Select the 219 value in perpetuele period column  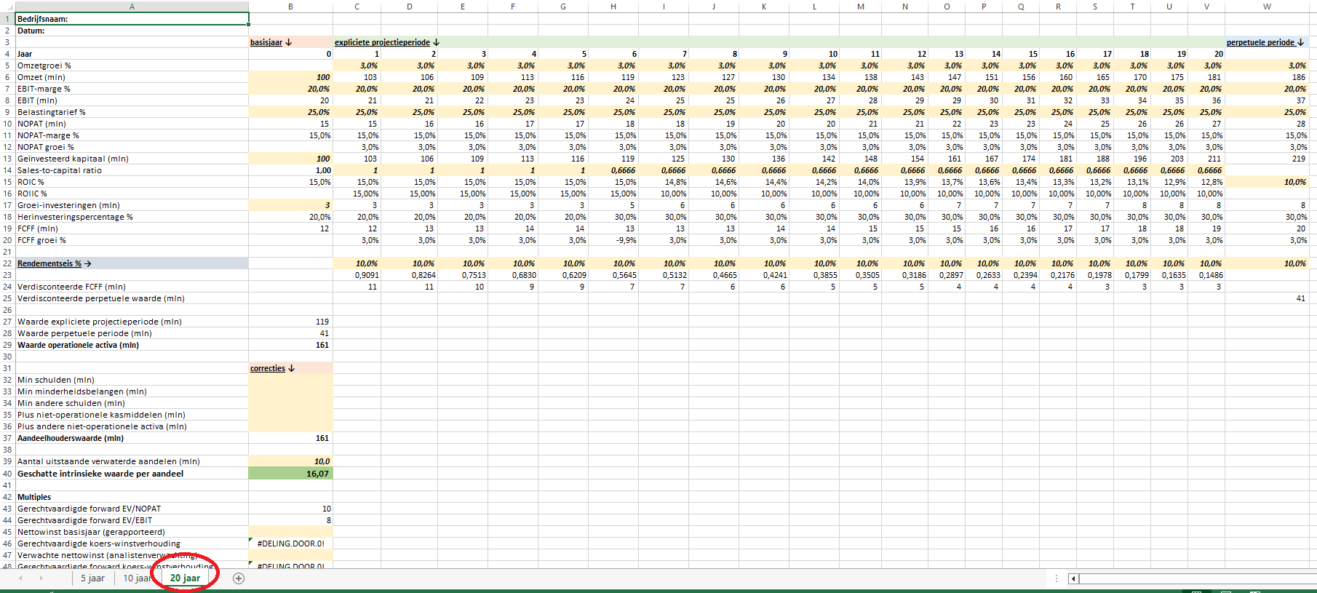click(1267, 159)
